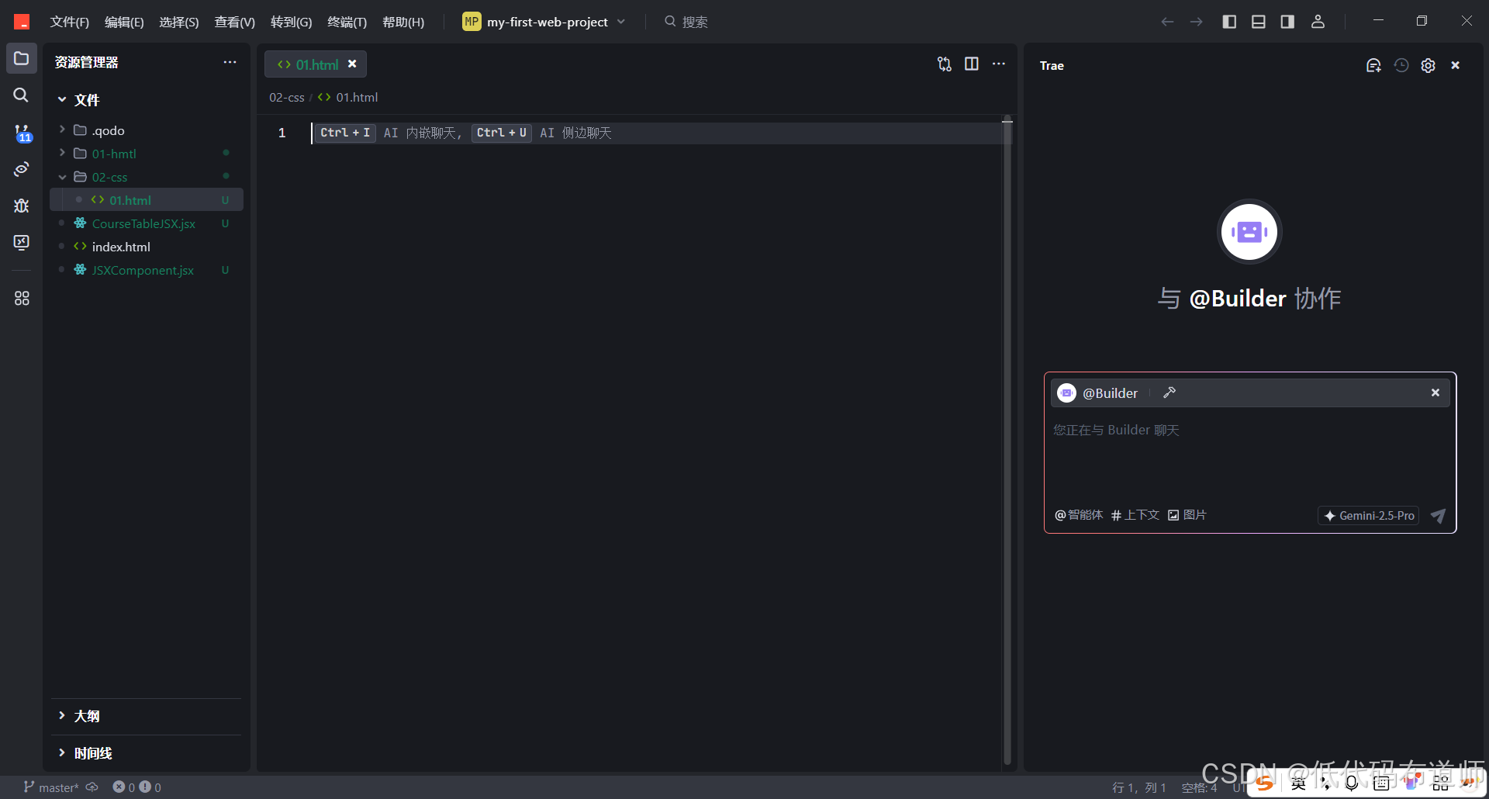Open the remote explorer screen icon
The width and height of the screenshot is (1489, 799).
point(22,242)
